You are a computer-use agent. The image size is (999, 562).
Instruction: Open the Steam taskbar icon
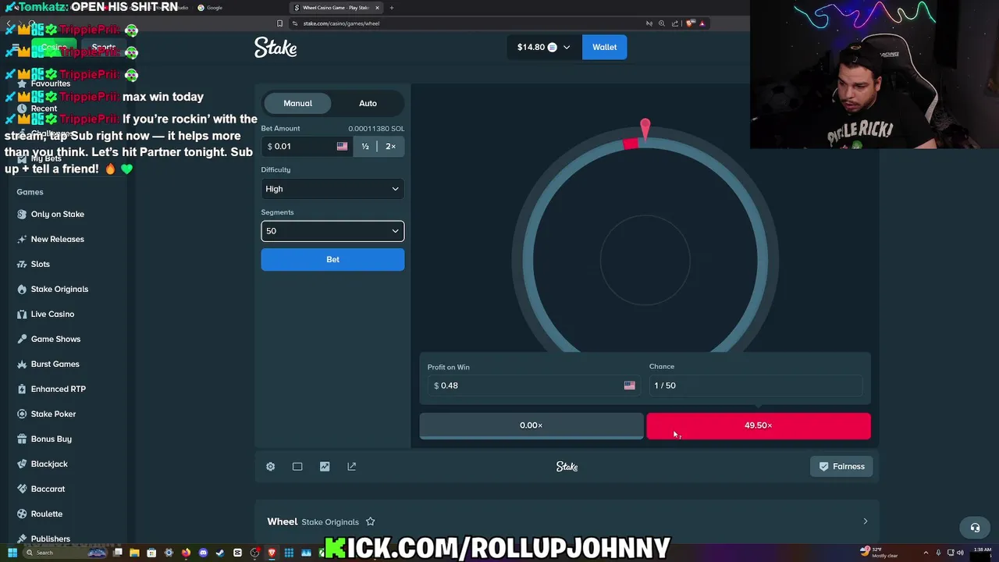click(x=220, y=553)
